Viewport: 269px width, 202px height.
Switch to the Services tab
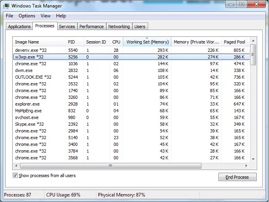click(x=67, y=26)
